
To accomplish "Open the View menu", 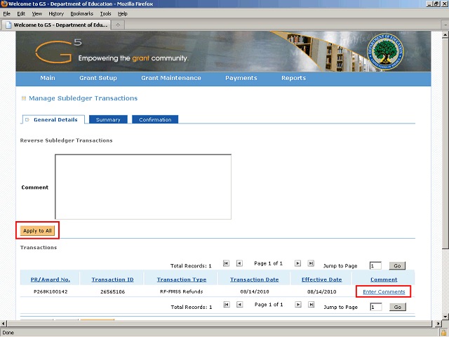I will (37, 14).
